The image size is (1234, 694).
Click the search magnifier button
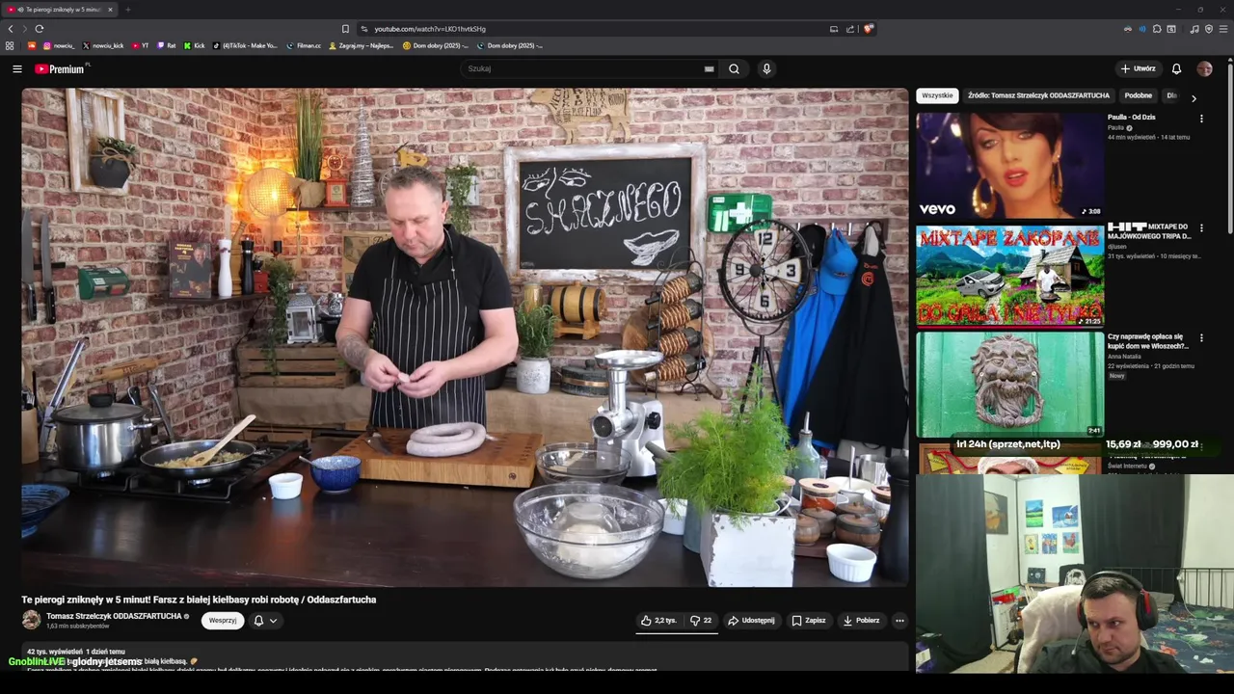[734, 68]
